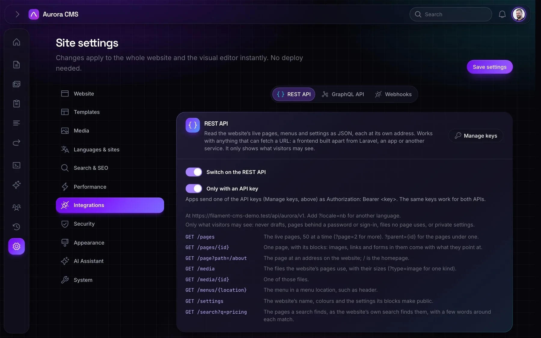Open Media settings section

pyautogui.click(x=110, y=131)
